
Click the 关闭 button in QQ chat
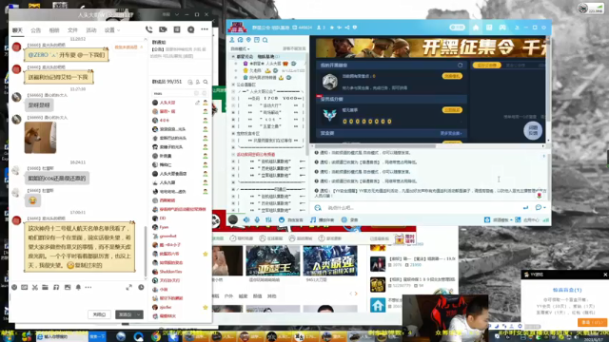pos(99,314)
